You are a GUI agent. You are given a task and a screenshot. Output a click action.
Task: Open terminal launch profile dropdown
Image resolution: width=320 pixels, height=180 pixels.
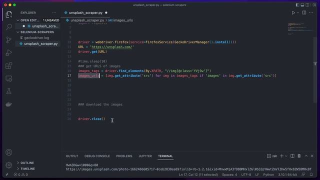pyautogui.click(x=286, y=156)
